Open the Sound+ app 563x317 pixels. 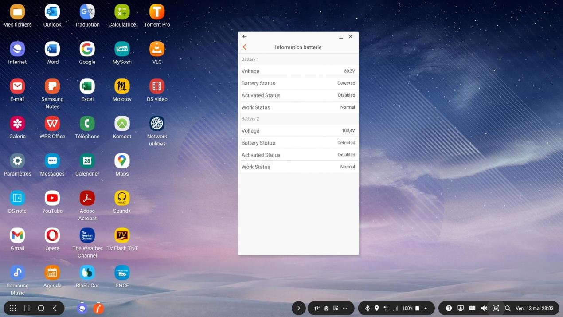pos(122,198)
